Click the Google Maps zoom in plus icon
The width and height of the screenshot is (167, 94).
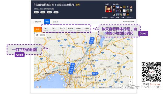coord(130,81)
